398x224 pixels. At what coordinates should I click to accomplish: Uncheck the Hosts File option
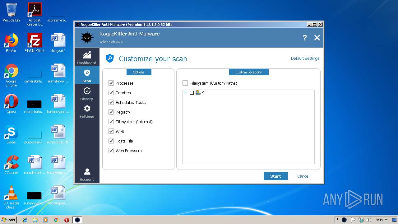111,141
